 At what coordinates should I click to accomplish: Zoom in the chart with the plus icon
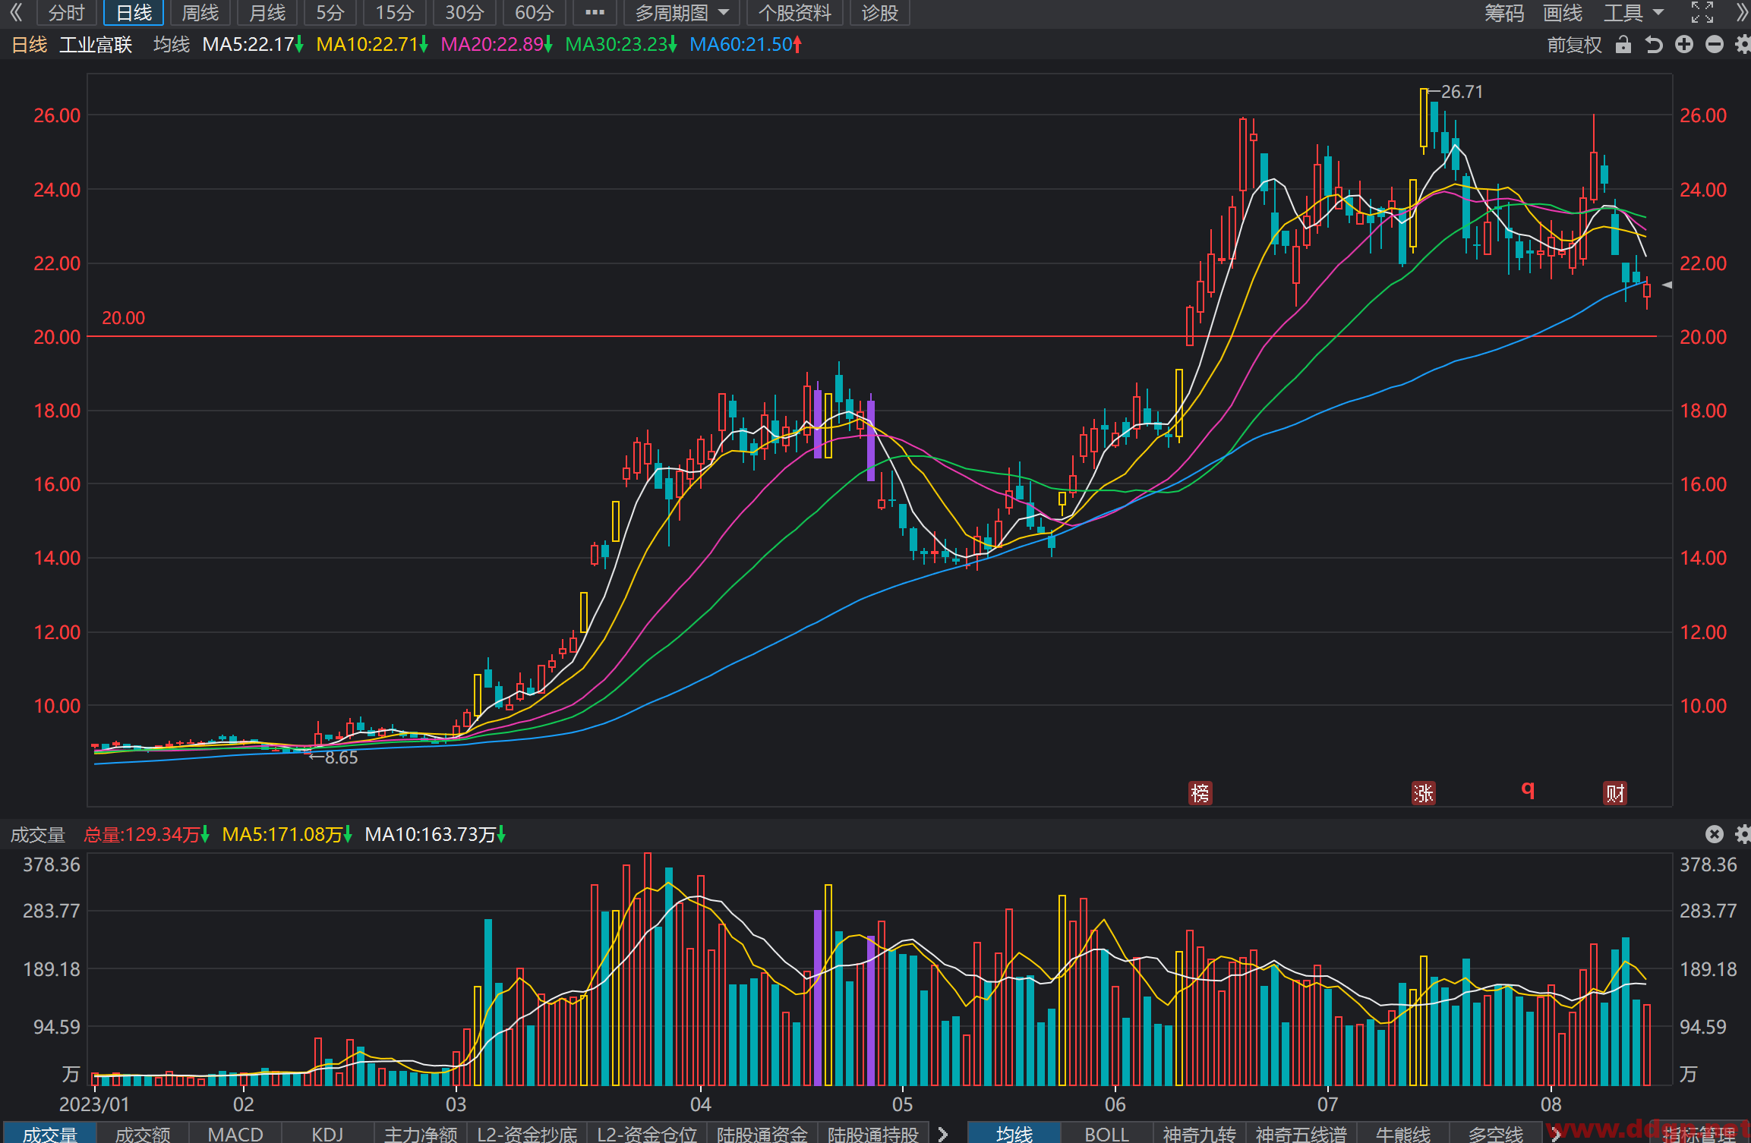(x=1684, y=45)
